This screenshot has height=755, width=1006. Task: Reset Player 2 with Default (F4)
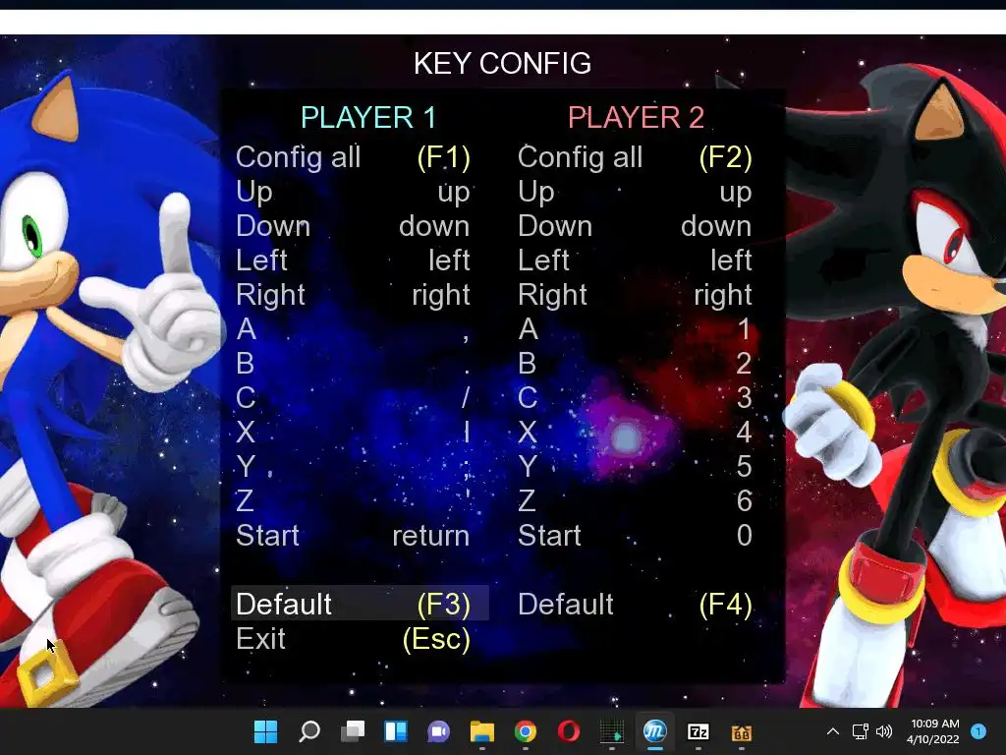[x=635, y=605]
